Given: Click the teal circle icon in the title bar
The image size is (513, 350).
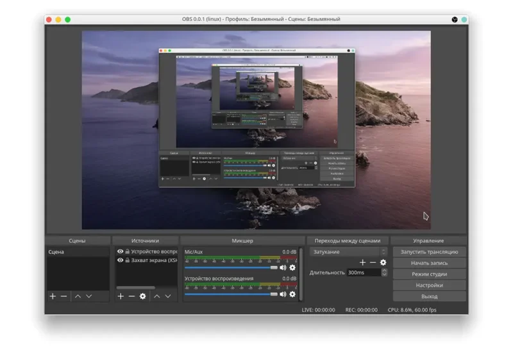Looking at the screenshot, I should tap(464, 20).
